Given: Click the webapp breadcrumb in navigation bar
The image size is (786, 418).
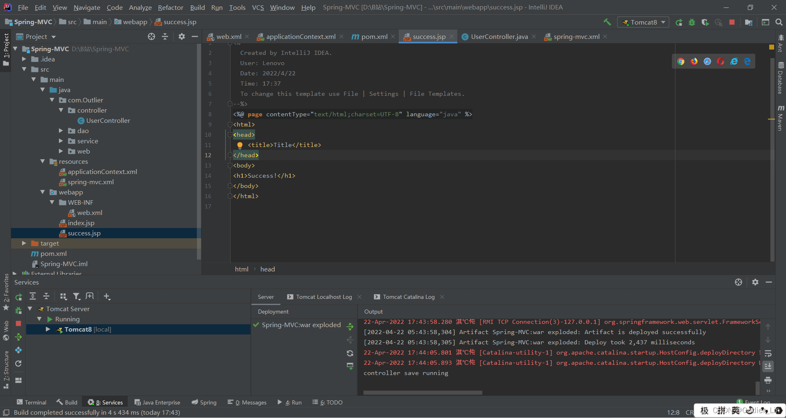Looking at the screenshot, I should click(131, 22).
